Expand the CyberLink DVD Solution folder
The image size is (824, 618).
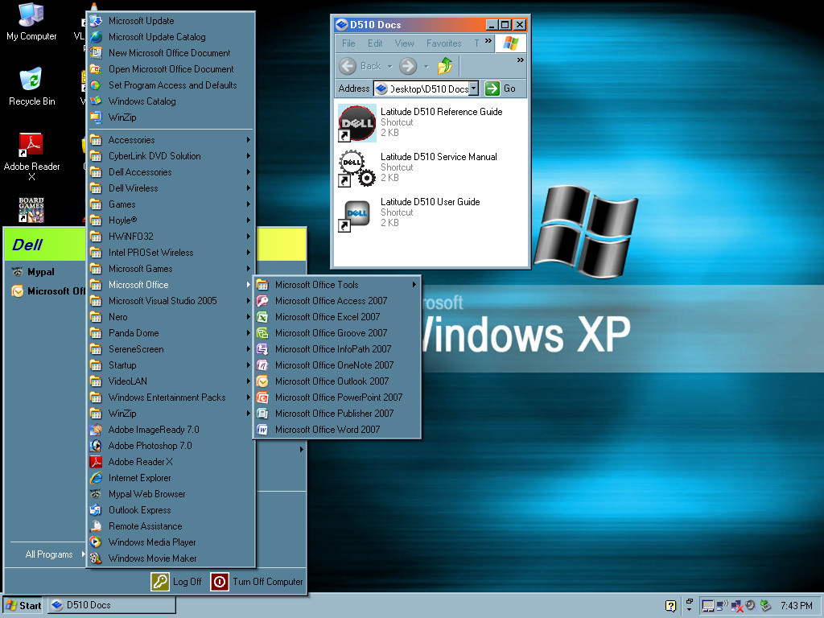[171, 156]
